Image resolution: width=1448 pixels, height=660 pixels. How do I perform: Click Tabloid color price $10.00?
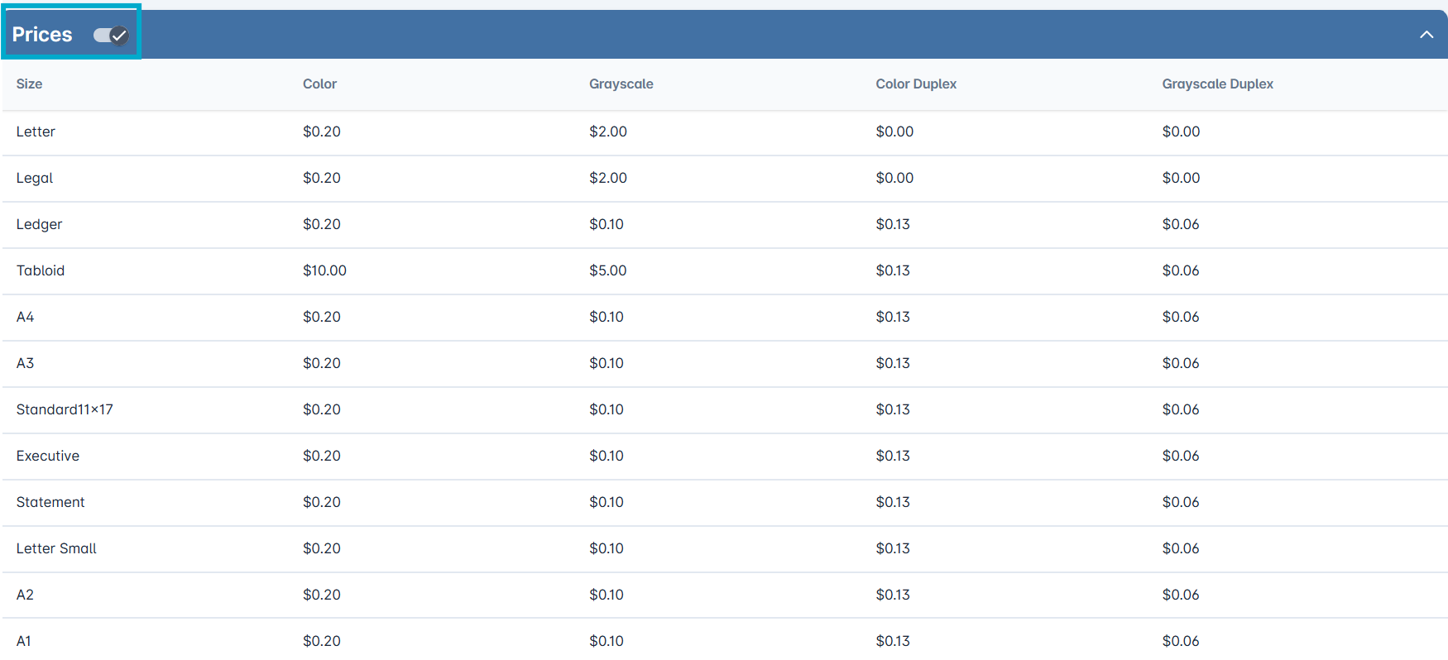[324, 270]
